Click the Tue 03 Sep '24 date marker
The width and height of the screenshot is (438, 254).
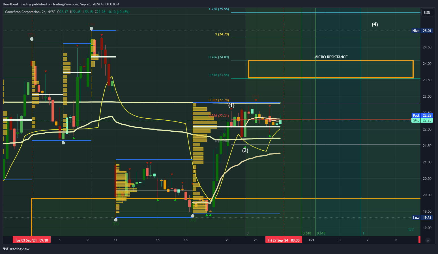(32, 240)
